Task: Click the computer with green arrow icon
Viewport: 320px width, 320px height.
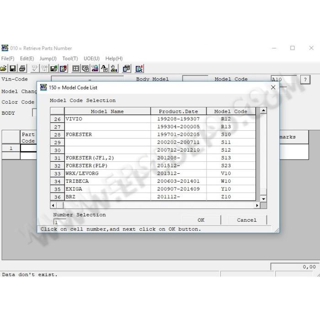Action: tap(54, 69)
